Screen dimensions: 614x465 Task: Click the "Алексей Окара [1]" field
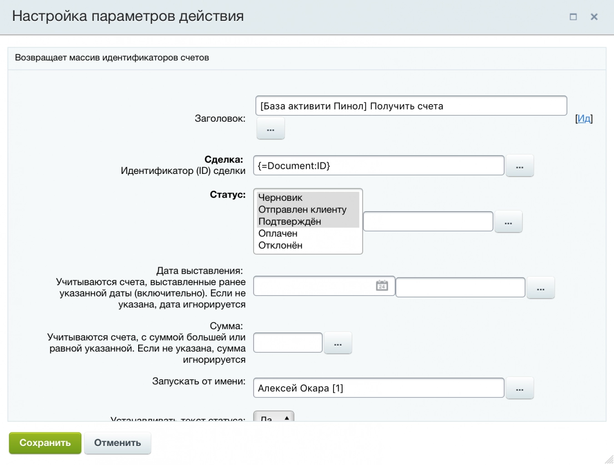coord(379,387)
